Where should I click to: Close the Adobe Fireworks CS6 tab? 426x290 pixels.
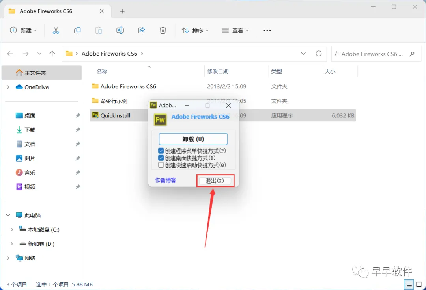click(x=102, y=11)
